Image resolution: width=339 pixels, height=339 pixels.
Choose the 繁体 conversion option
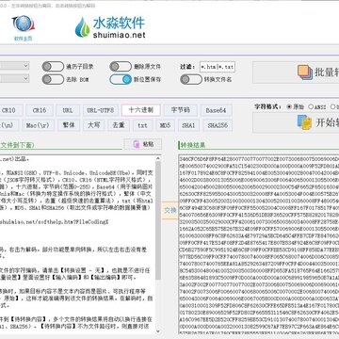69,125
